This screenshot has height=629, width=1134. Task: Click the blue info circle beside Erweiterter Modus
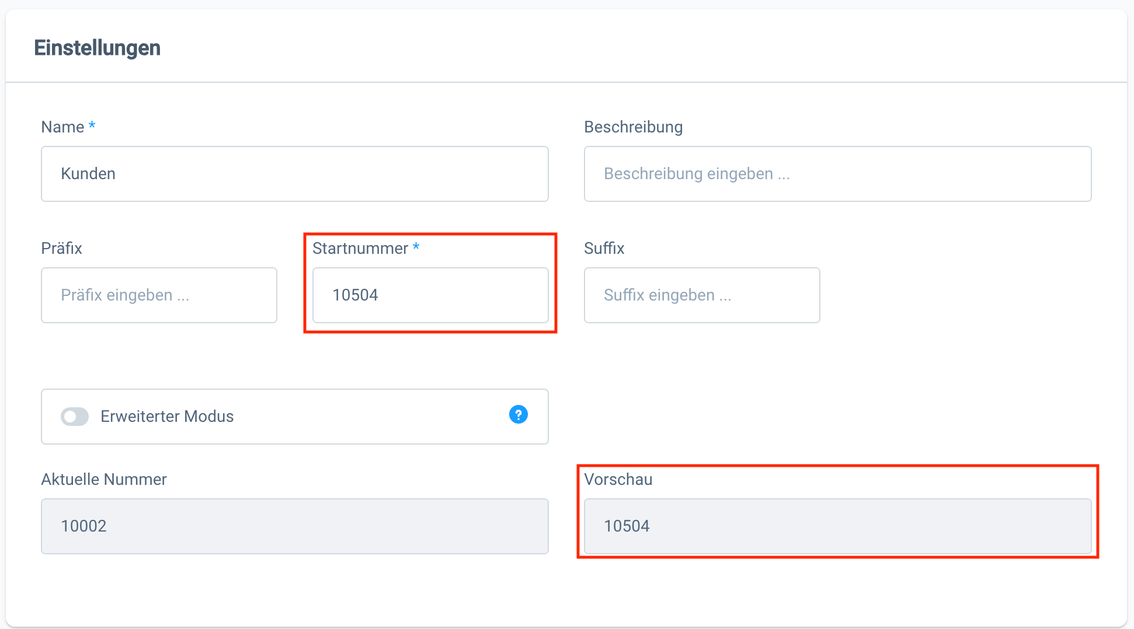point(517,415)
